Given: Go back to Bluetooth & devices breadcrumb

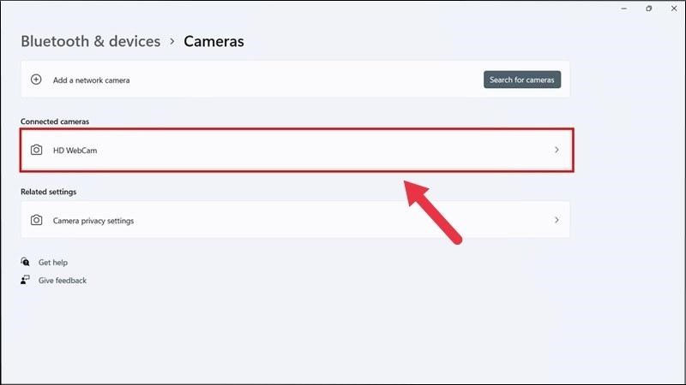Looking at the screenshot, I should [90, 41].
